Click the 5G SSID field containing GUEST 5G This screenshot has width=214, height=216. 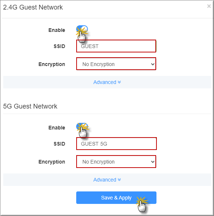coord(117,144)
